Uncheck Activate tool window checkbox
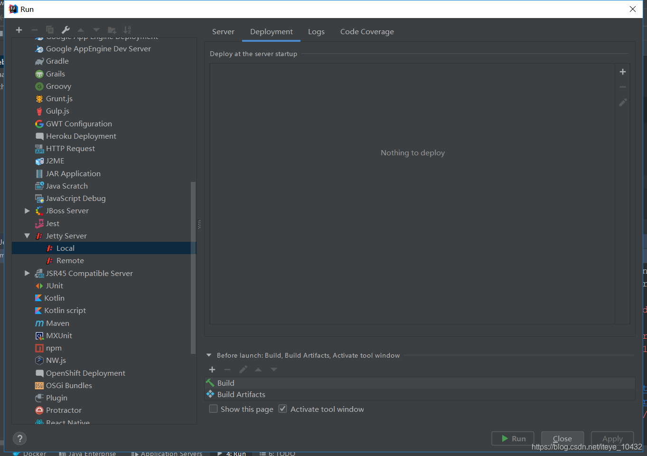Screen dimensions: 647x456 pyautogui.click(x=283, y=409)
